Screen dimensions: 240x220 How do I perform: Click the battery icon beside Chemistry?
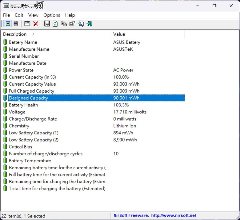5,126
